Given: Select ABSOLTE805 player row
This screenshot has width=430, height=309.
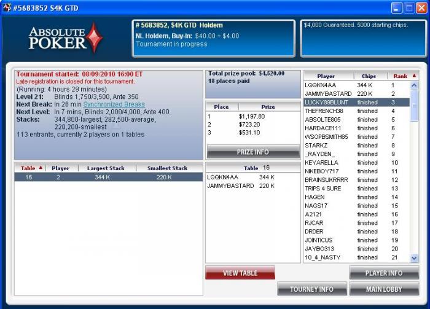Looking at the screenshot, I should pos(357,120).
